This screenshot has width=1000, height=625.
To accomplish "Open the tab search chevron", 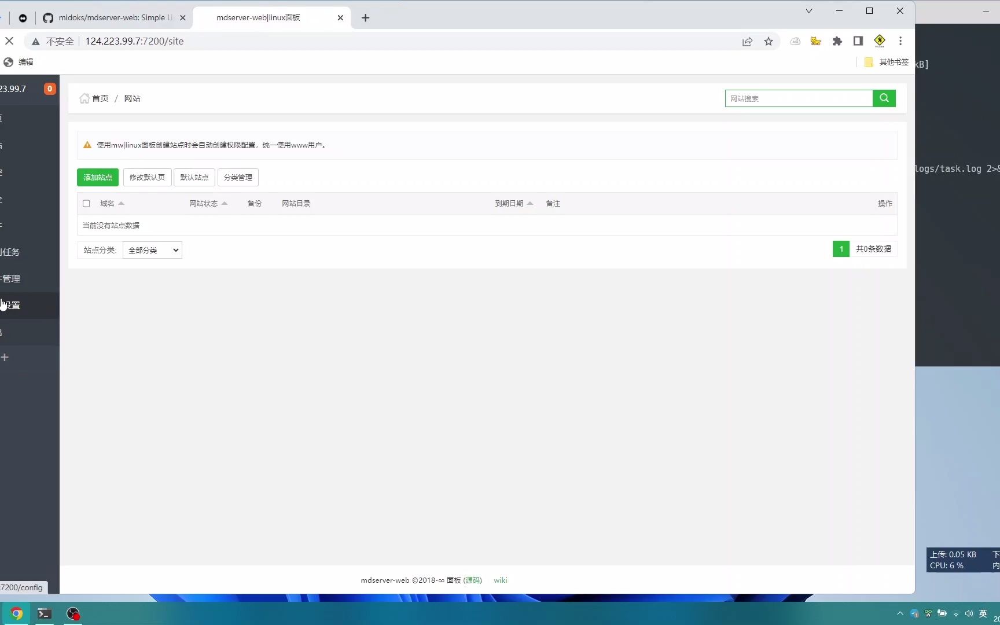I will click(809, 11).
